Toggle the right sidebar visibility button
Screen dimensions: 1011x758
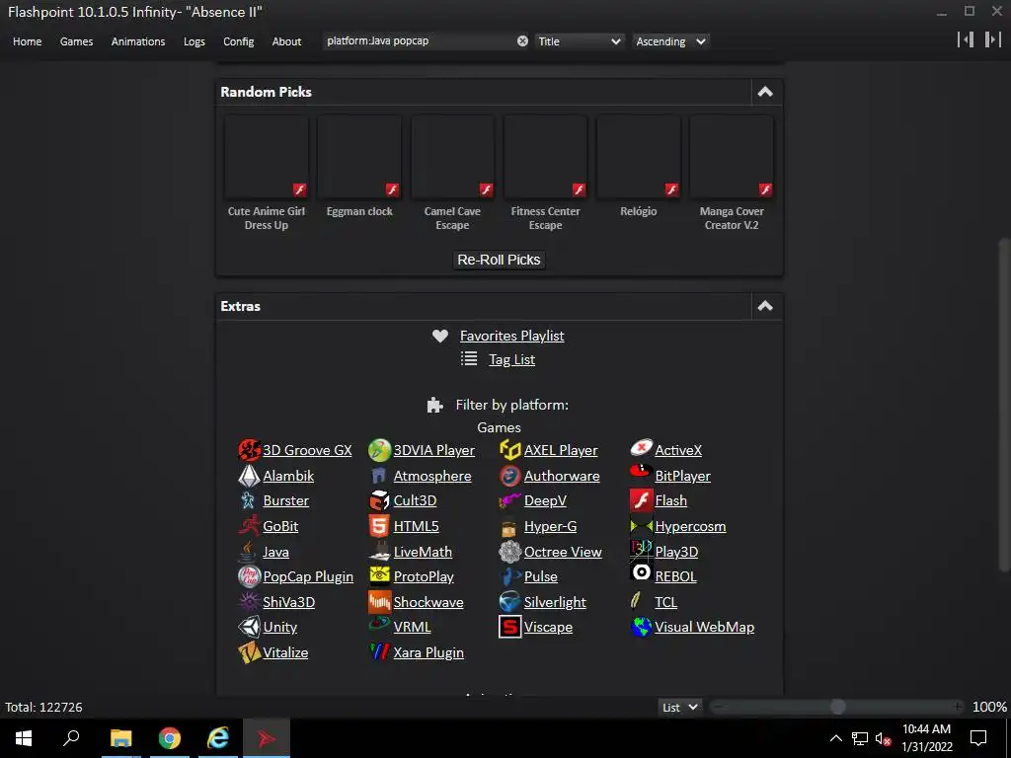click(992, 39)
